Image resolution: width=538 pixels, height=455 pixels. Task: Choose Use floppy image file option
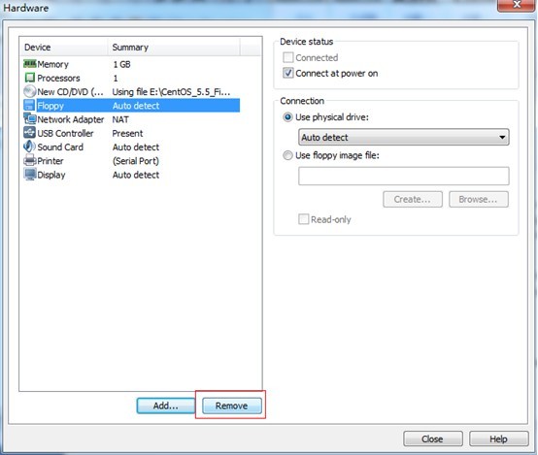click(x=287, y=155)
